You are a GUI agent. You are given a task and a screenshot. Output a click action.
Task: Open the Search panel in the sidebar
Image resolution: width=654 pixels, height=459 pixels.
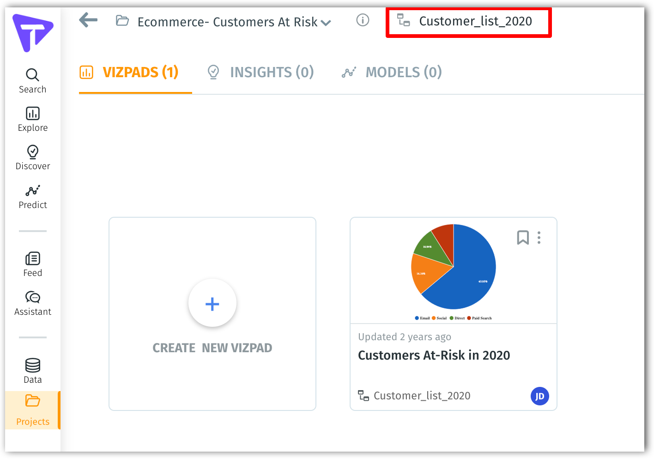(32, 80)
